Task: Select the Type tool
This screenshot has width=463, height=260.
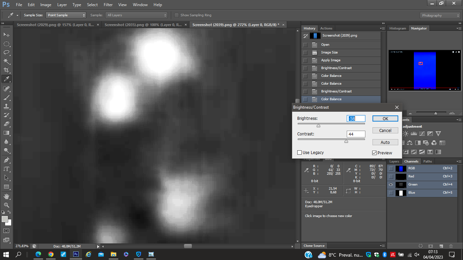Action: 6,169
